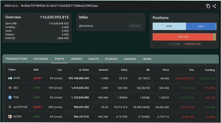221x123 pixels.
Task: Click the ASTER token name
Action: [x=17, y=117]
